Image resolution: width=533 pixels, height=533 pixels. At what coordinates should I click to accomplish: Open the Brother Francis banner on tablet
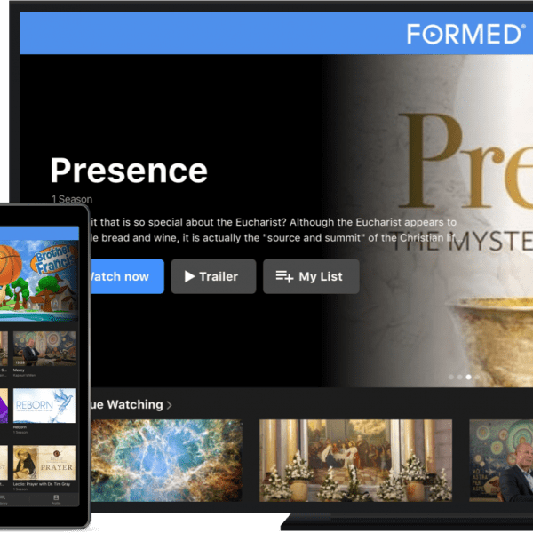coord(39,281)
